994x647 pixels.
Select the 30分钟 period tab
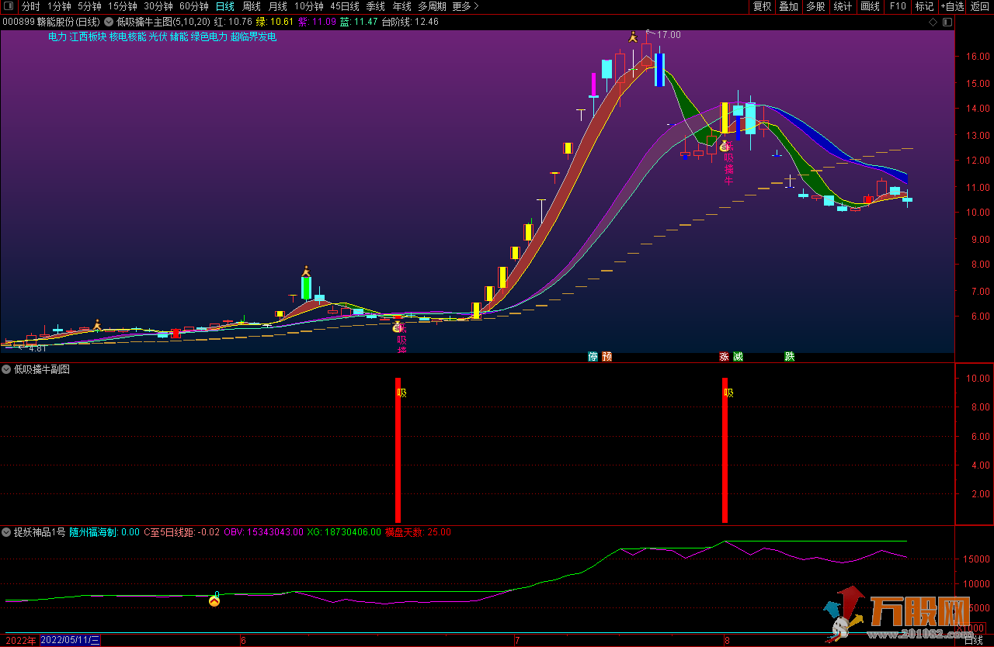[x=158, y=6]
